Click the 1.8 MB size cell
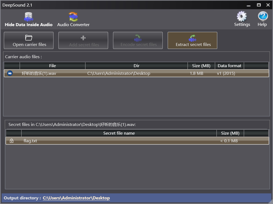Image resolution: width=273 pixels, height=204 pixels. tap(196, 73)
